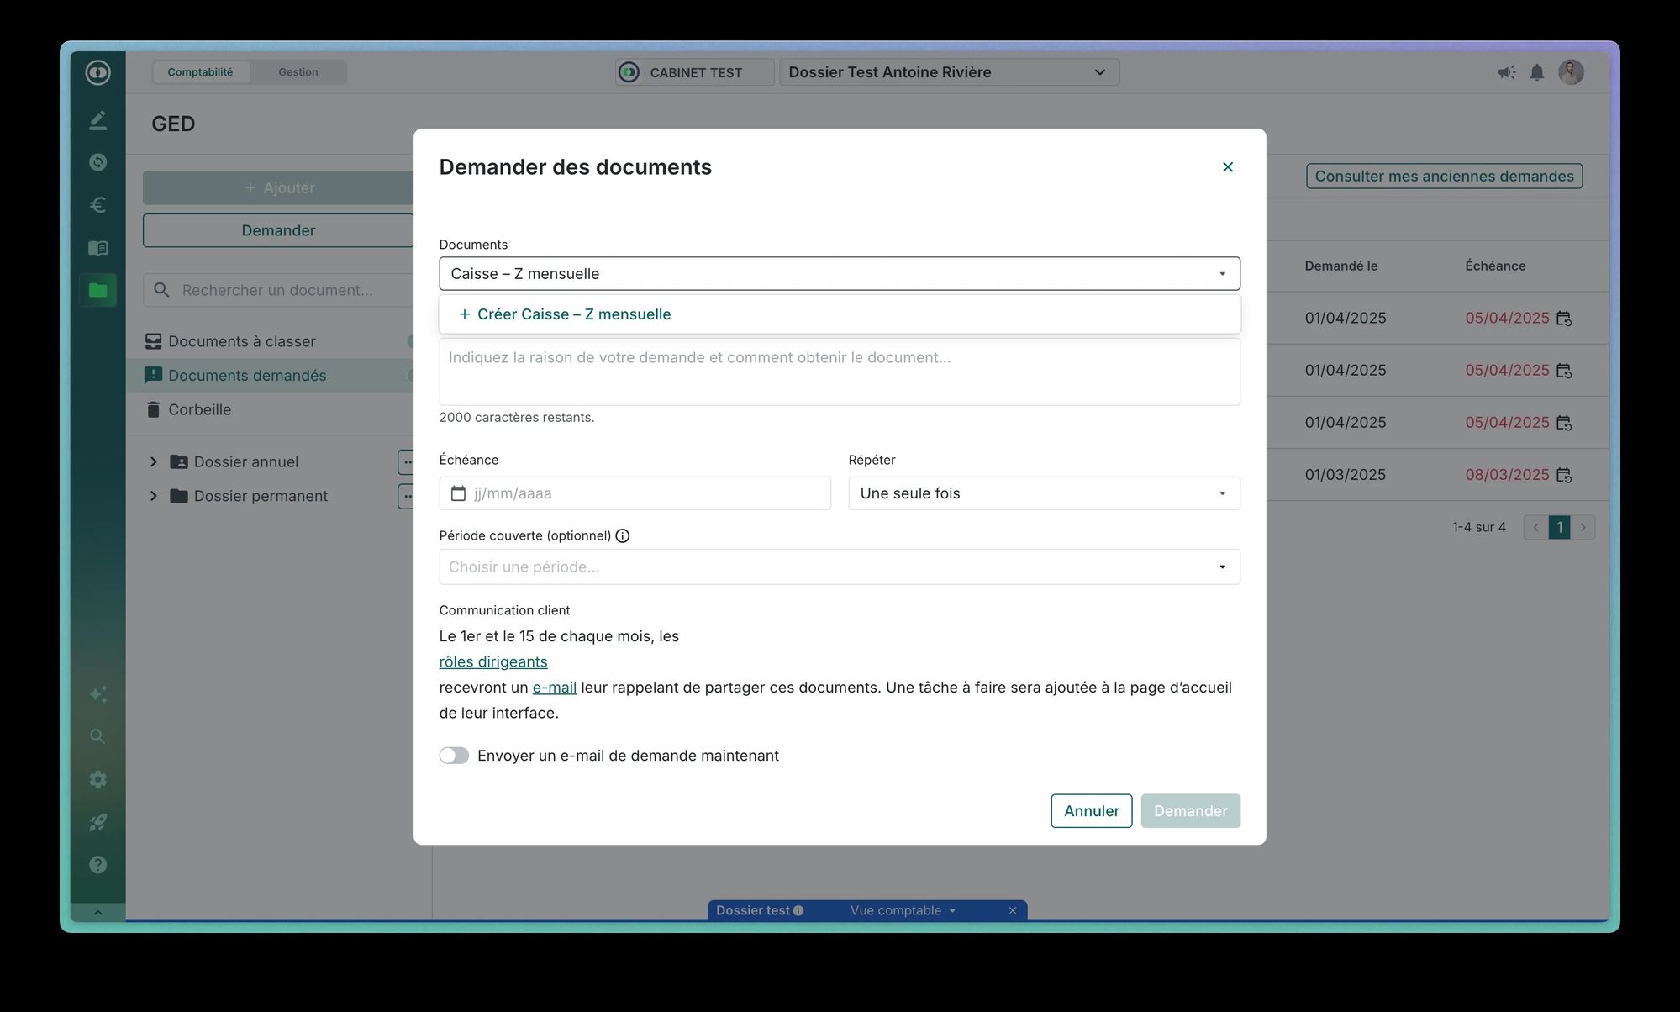Click the megaphone announcements icon
This screenshot has width=1680, height=1012.
pos(1506,72)
